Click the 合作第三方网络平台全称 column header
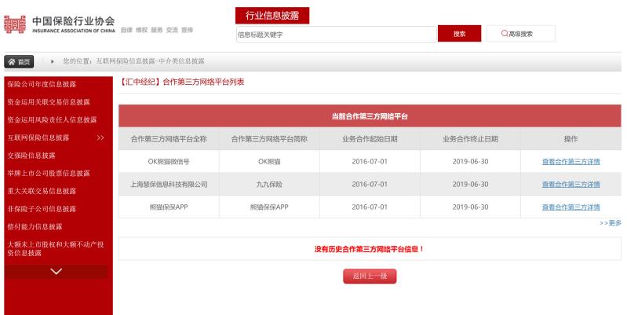This screenshot has height=315, width=627. 169,139
